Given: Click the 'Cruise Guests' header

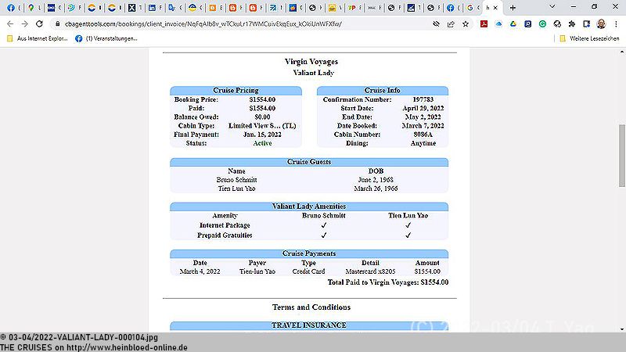Looking at the screenshot, I should point(309,162).
